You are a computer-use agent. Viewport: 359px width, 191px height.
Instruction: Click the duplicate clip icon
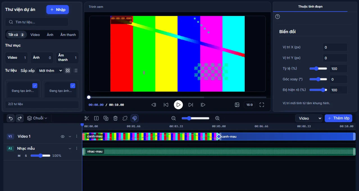click(x=106, y=118)
